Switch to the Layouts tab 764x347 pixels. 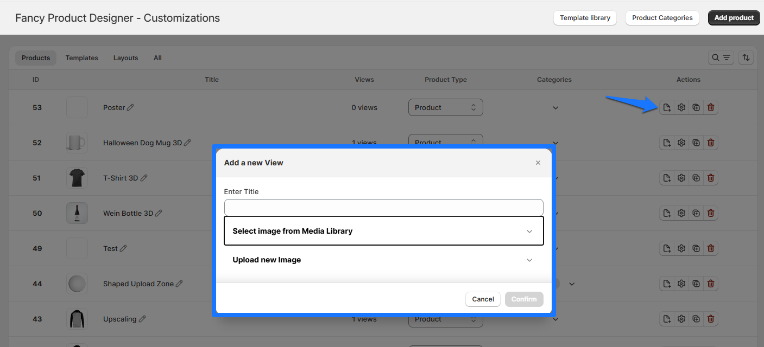point(126,58)
